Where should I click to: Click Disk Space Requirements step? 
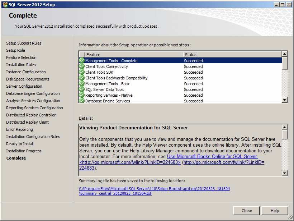28,79
